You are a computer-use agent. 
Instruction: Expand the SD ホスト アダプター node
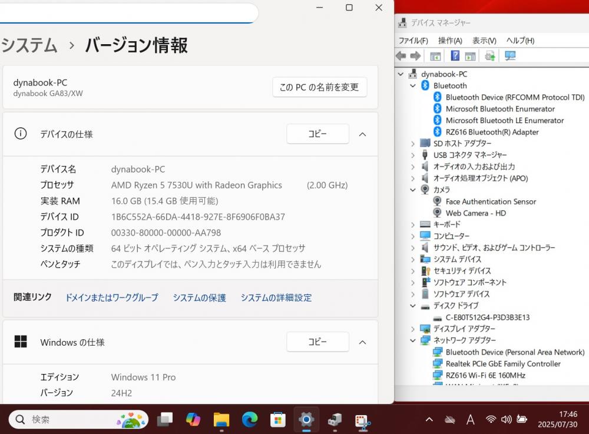tap(413, 144)
